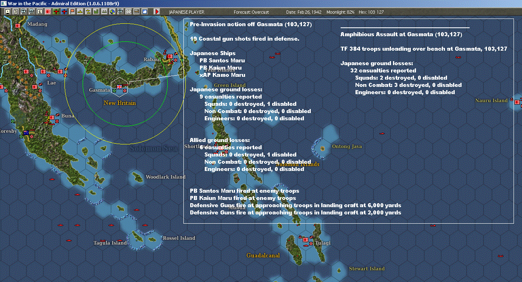Click 'PB Kaiun Maru fired at enemy troops'
The image size is (522, 282).
point(243,198)
